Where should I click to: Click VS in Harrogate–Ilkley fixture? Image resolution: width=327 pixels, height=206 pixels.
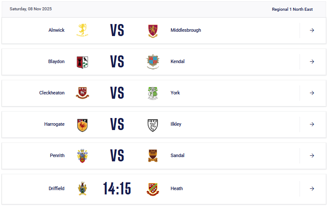coord(117,124)
